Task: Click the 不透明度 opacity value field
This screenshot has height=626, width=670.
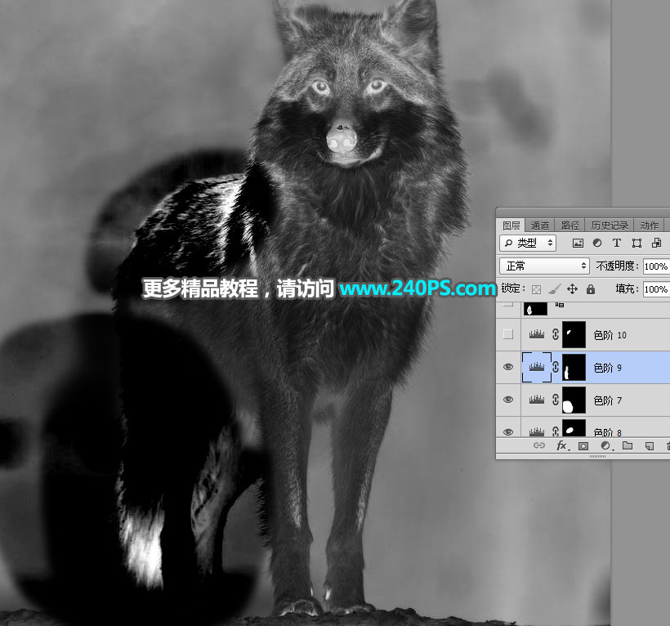Action: coord(656,266)
